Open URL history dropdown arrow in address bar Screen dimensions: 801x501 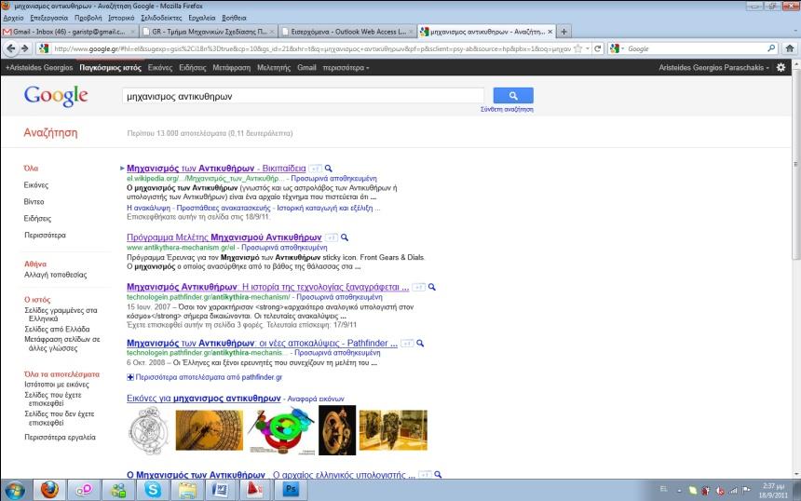(588, 48)
